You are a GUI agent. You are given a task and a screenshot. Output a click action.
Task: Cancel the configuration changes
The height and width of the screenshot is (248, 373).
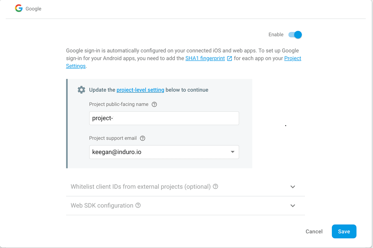tap(314, 231)
